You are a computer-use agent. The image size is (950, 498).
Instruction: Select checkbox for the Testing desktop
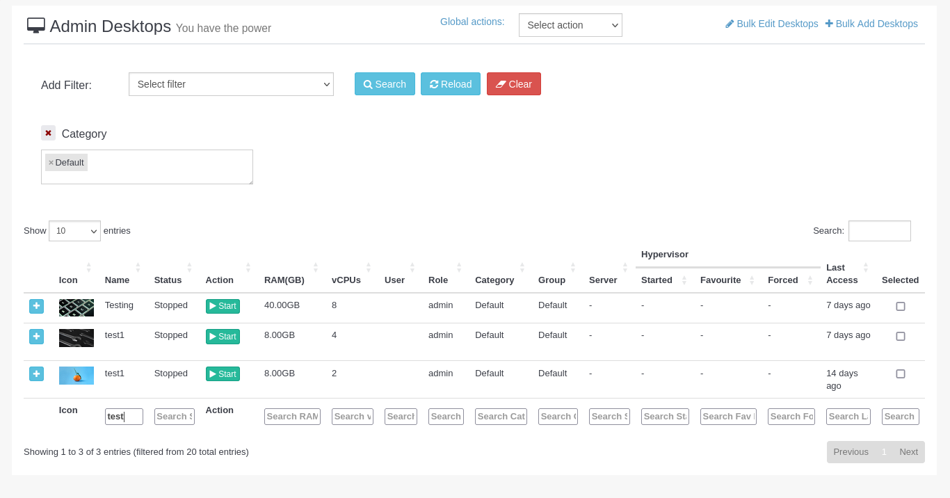coord(901,306)
